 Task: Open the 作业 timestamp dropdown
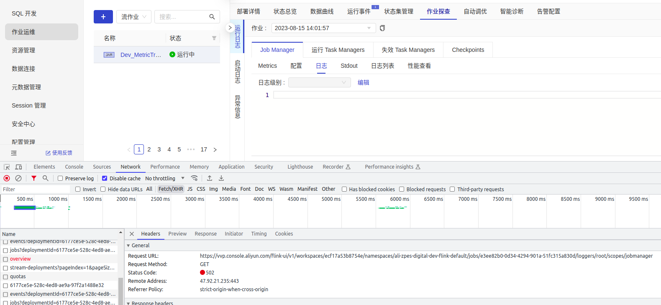click(x=324, y=28)
